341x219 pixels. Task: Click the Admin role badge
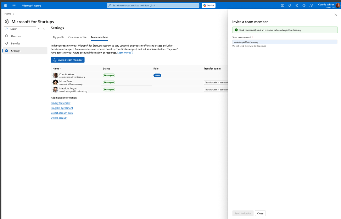click(x=157, y=75)
